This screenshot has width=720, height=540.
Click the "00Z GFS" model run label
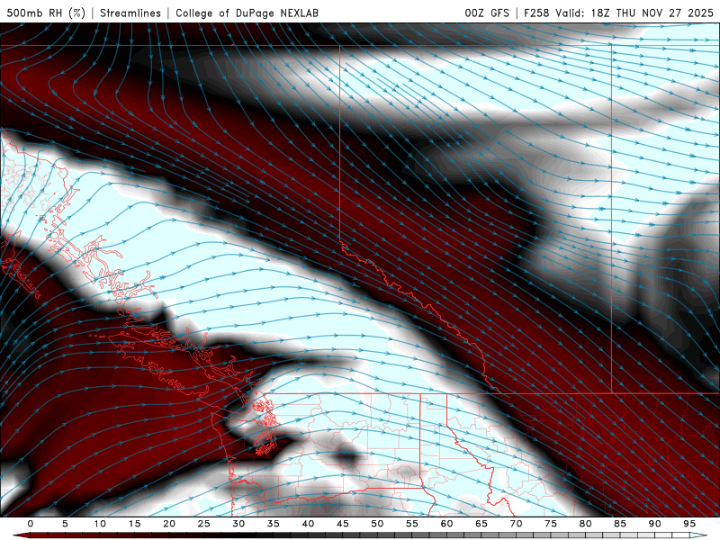(x=487, y=13)
